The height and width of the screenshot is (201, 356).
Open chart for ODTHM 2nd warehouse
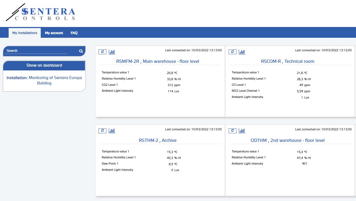(242, 131)
